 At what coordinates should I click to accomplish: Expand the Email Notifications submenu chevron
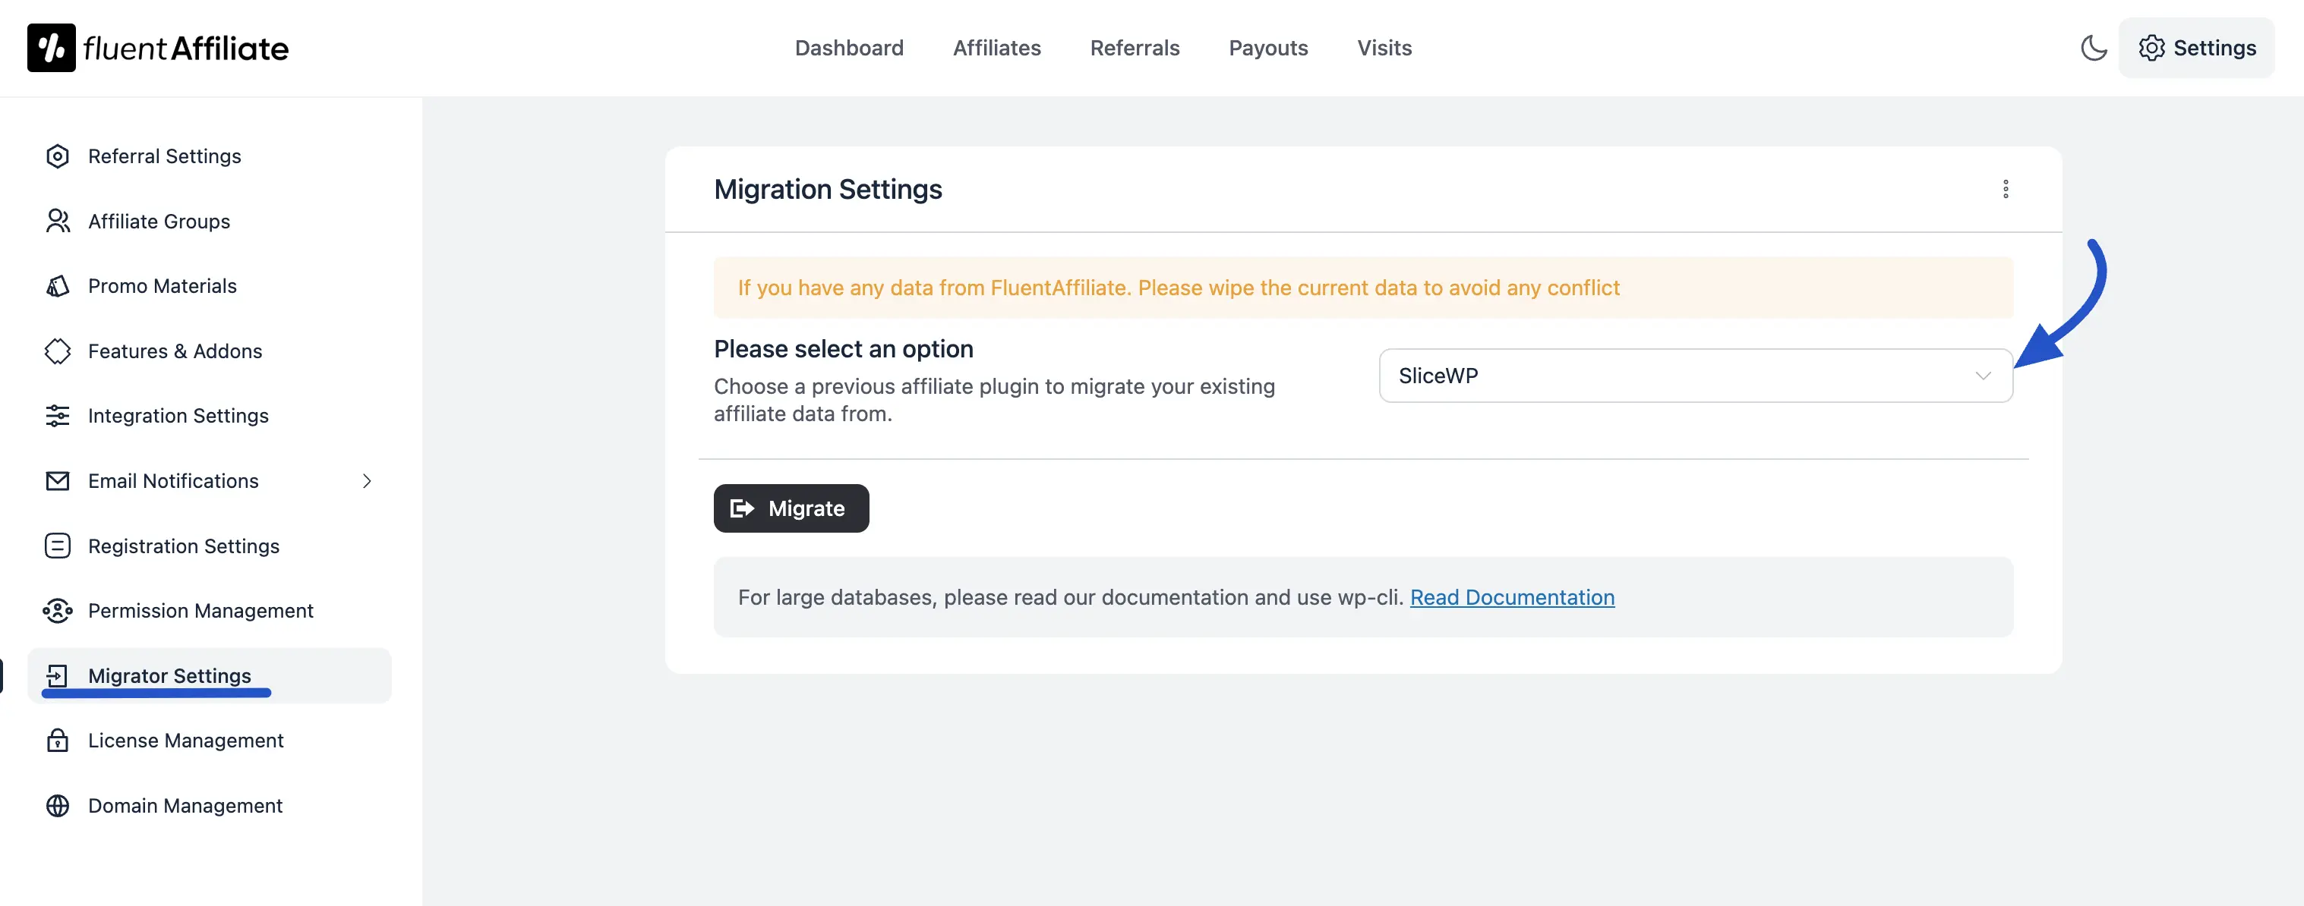tap(367, 481)
